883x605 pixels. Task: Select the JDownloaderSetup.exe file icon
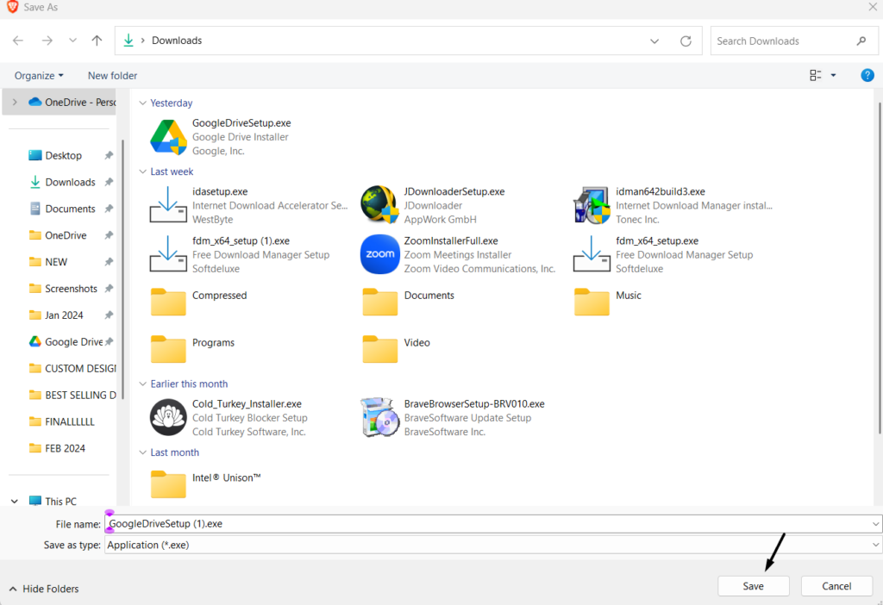(379, 205)
